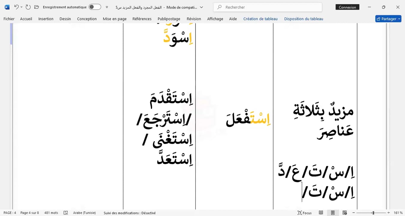Select the Web layout view icon
The width and height of the screenshot is (405, 216).
coord(345,213)
